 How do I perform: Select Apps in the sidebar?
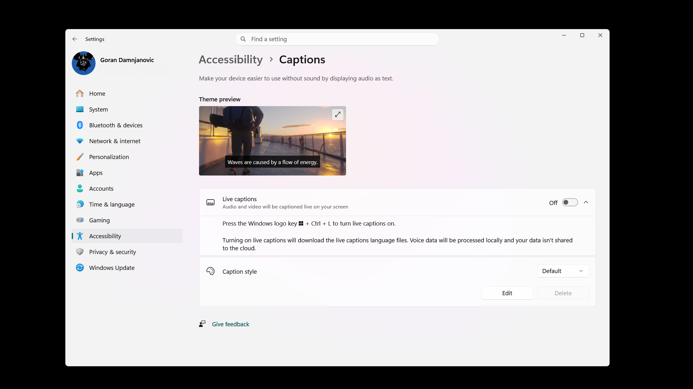pos(127,173)
